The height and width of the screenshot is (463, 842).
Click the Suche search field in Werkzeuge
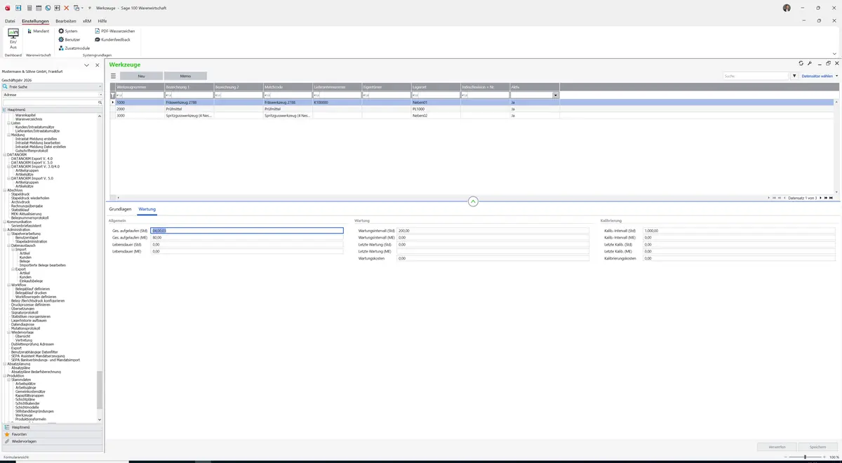click(756, 76)
